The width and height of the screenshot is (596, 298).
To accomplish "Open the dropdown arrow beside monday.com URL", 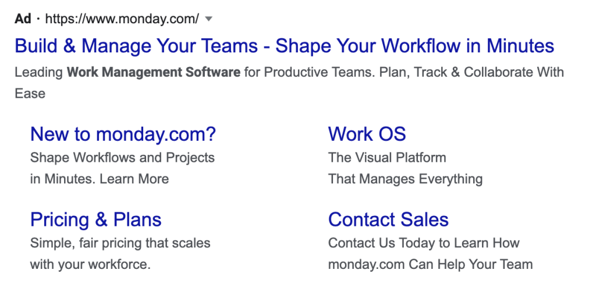I will pyautogui.click(x=209, y=19).
